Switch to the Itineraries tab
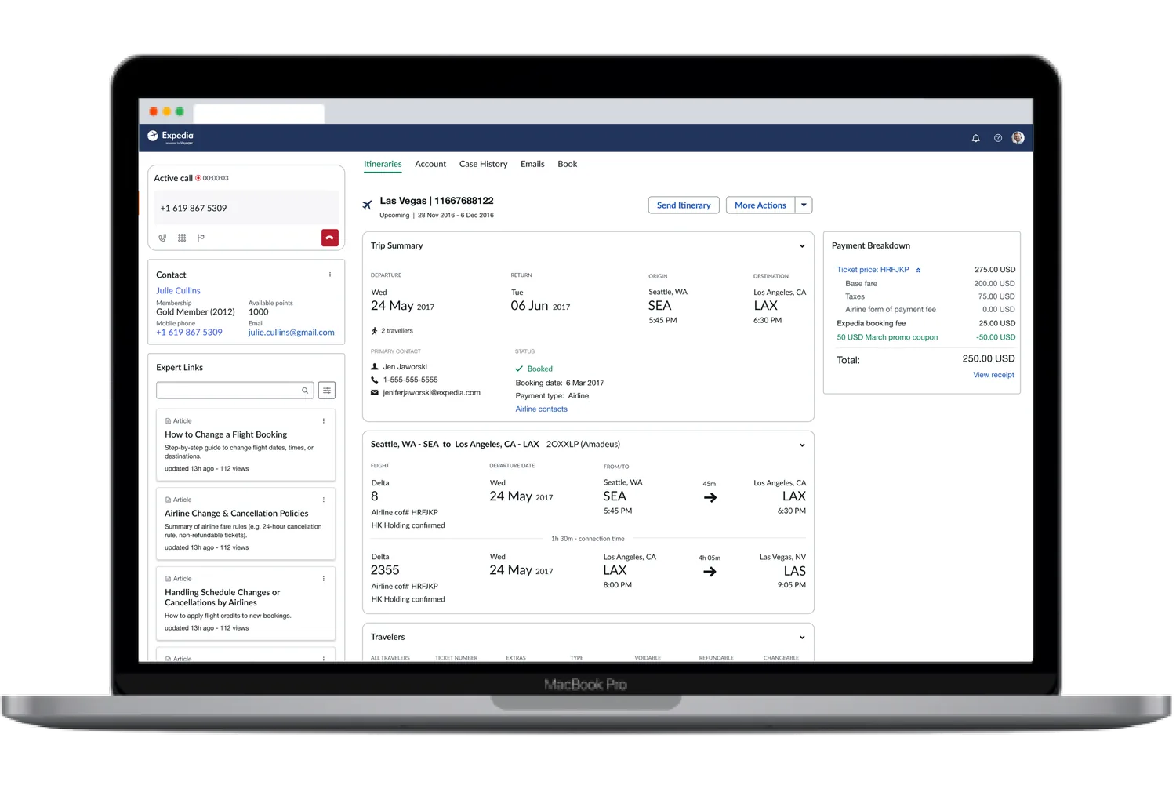 pyautogui.click(x=383, y=164)
